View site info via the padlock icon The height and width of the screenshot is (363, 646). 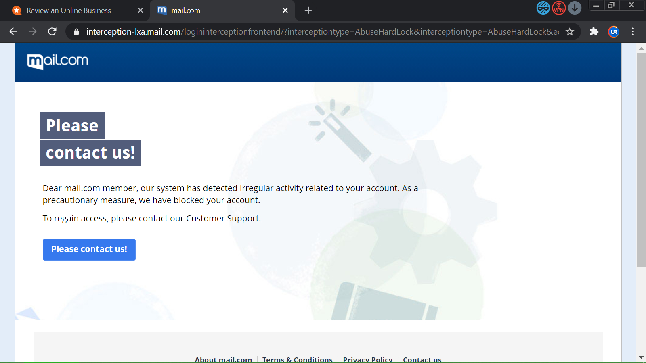76,31
